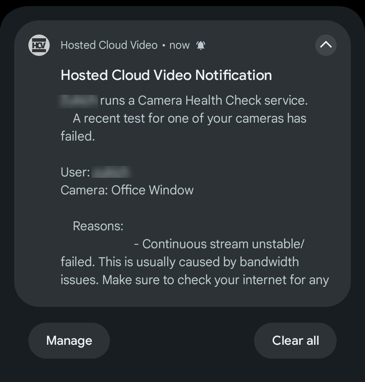This screenshot has width=365, height=382.
Task: Tap "A recent test for one of your cameras" text
Action: (x=189, y=118)
